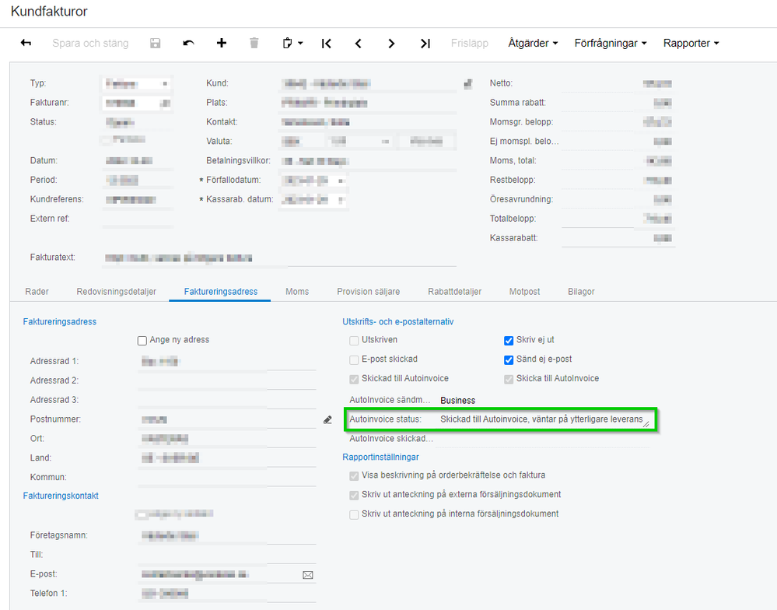777x610 pixels.
Task: Click the Till input field
Action: point(227,555)
